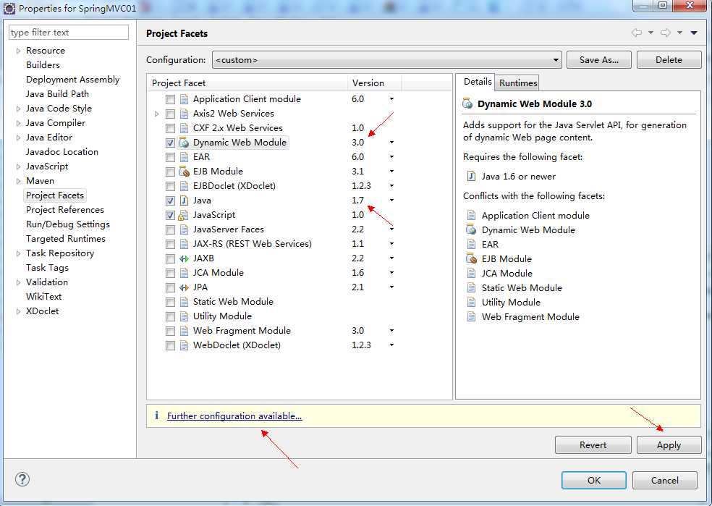Click the JCA Module facet icon
Image resolution: width=712 pixels, height=506 pixels.
[x=184, y=273]
